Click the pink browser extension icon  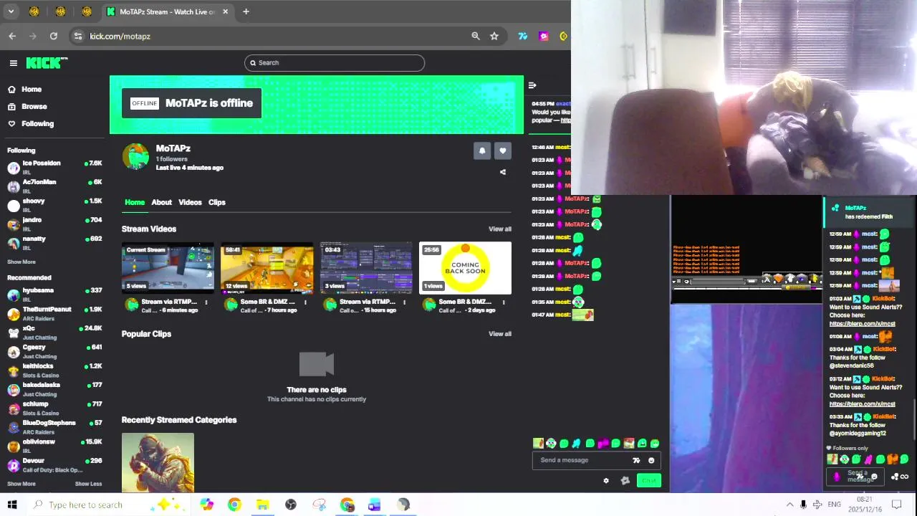[544, 36]
